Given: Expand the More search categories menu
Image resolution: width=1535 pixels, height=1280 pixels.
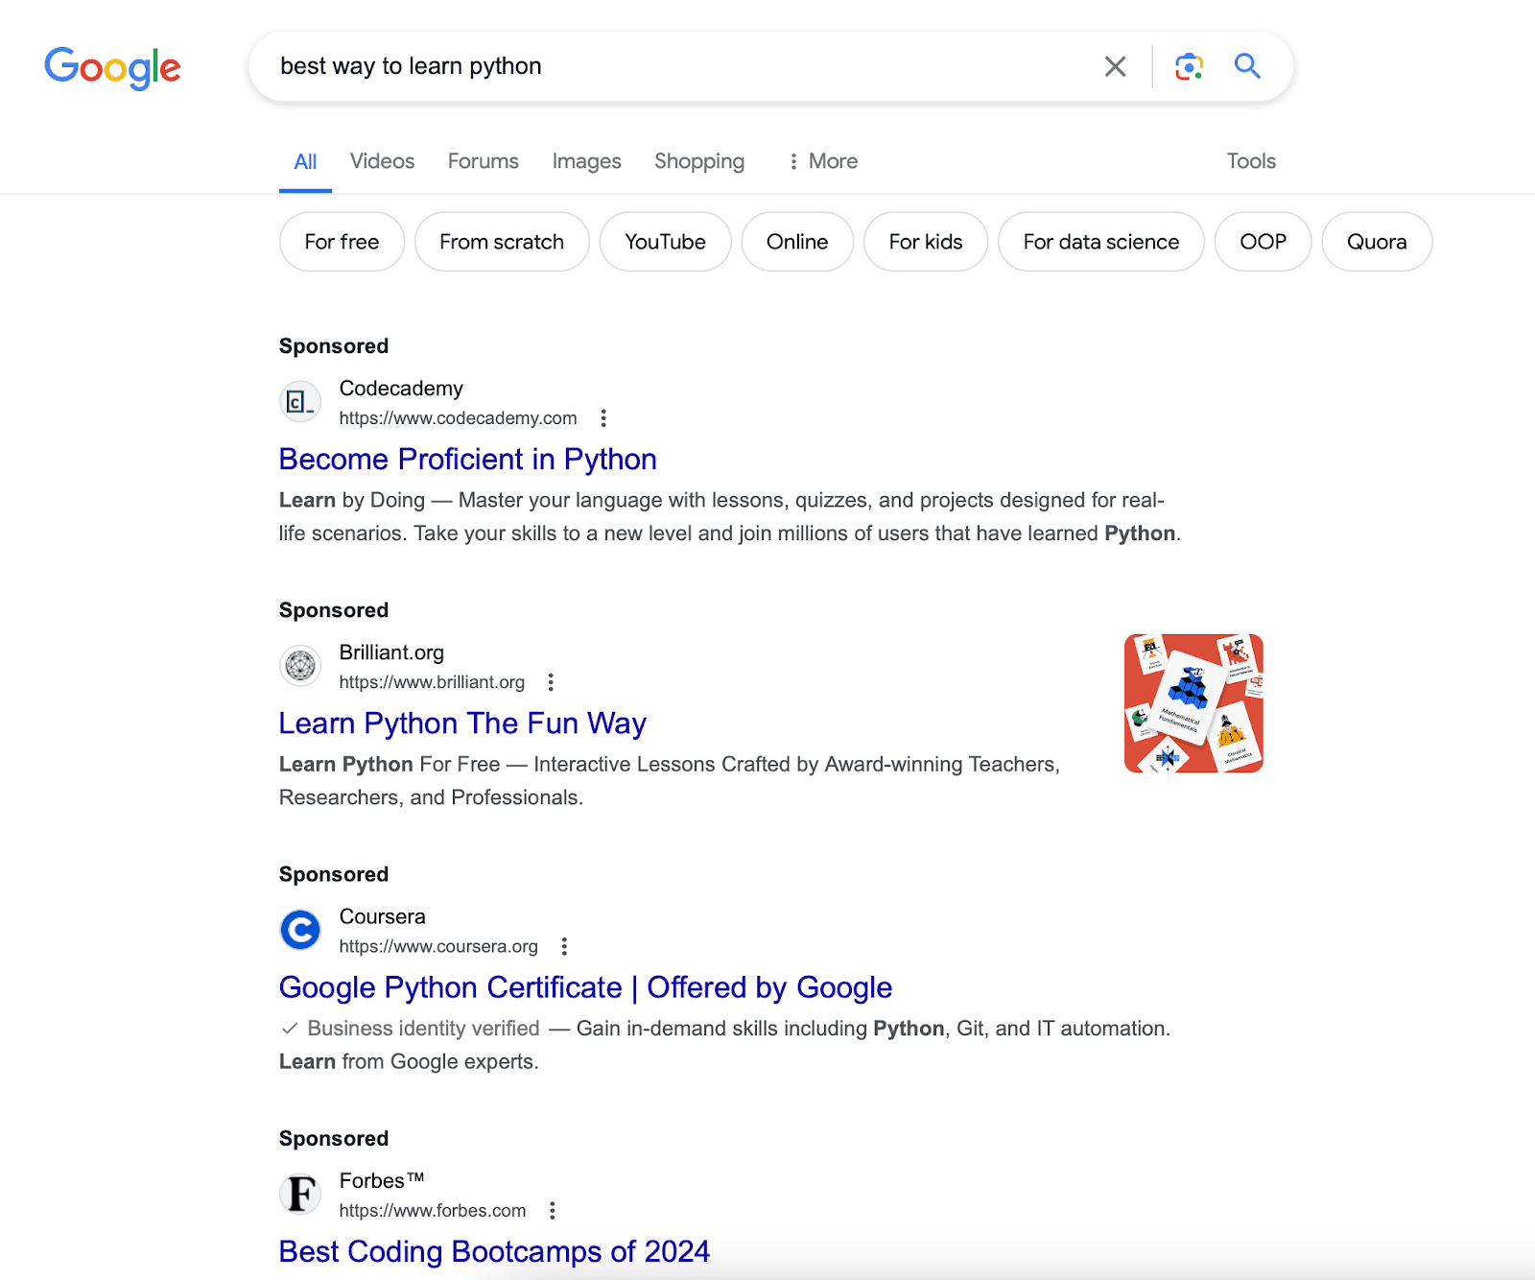Looking at the screenshot, I should click(822, 161).
